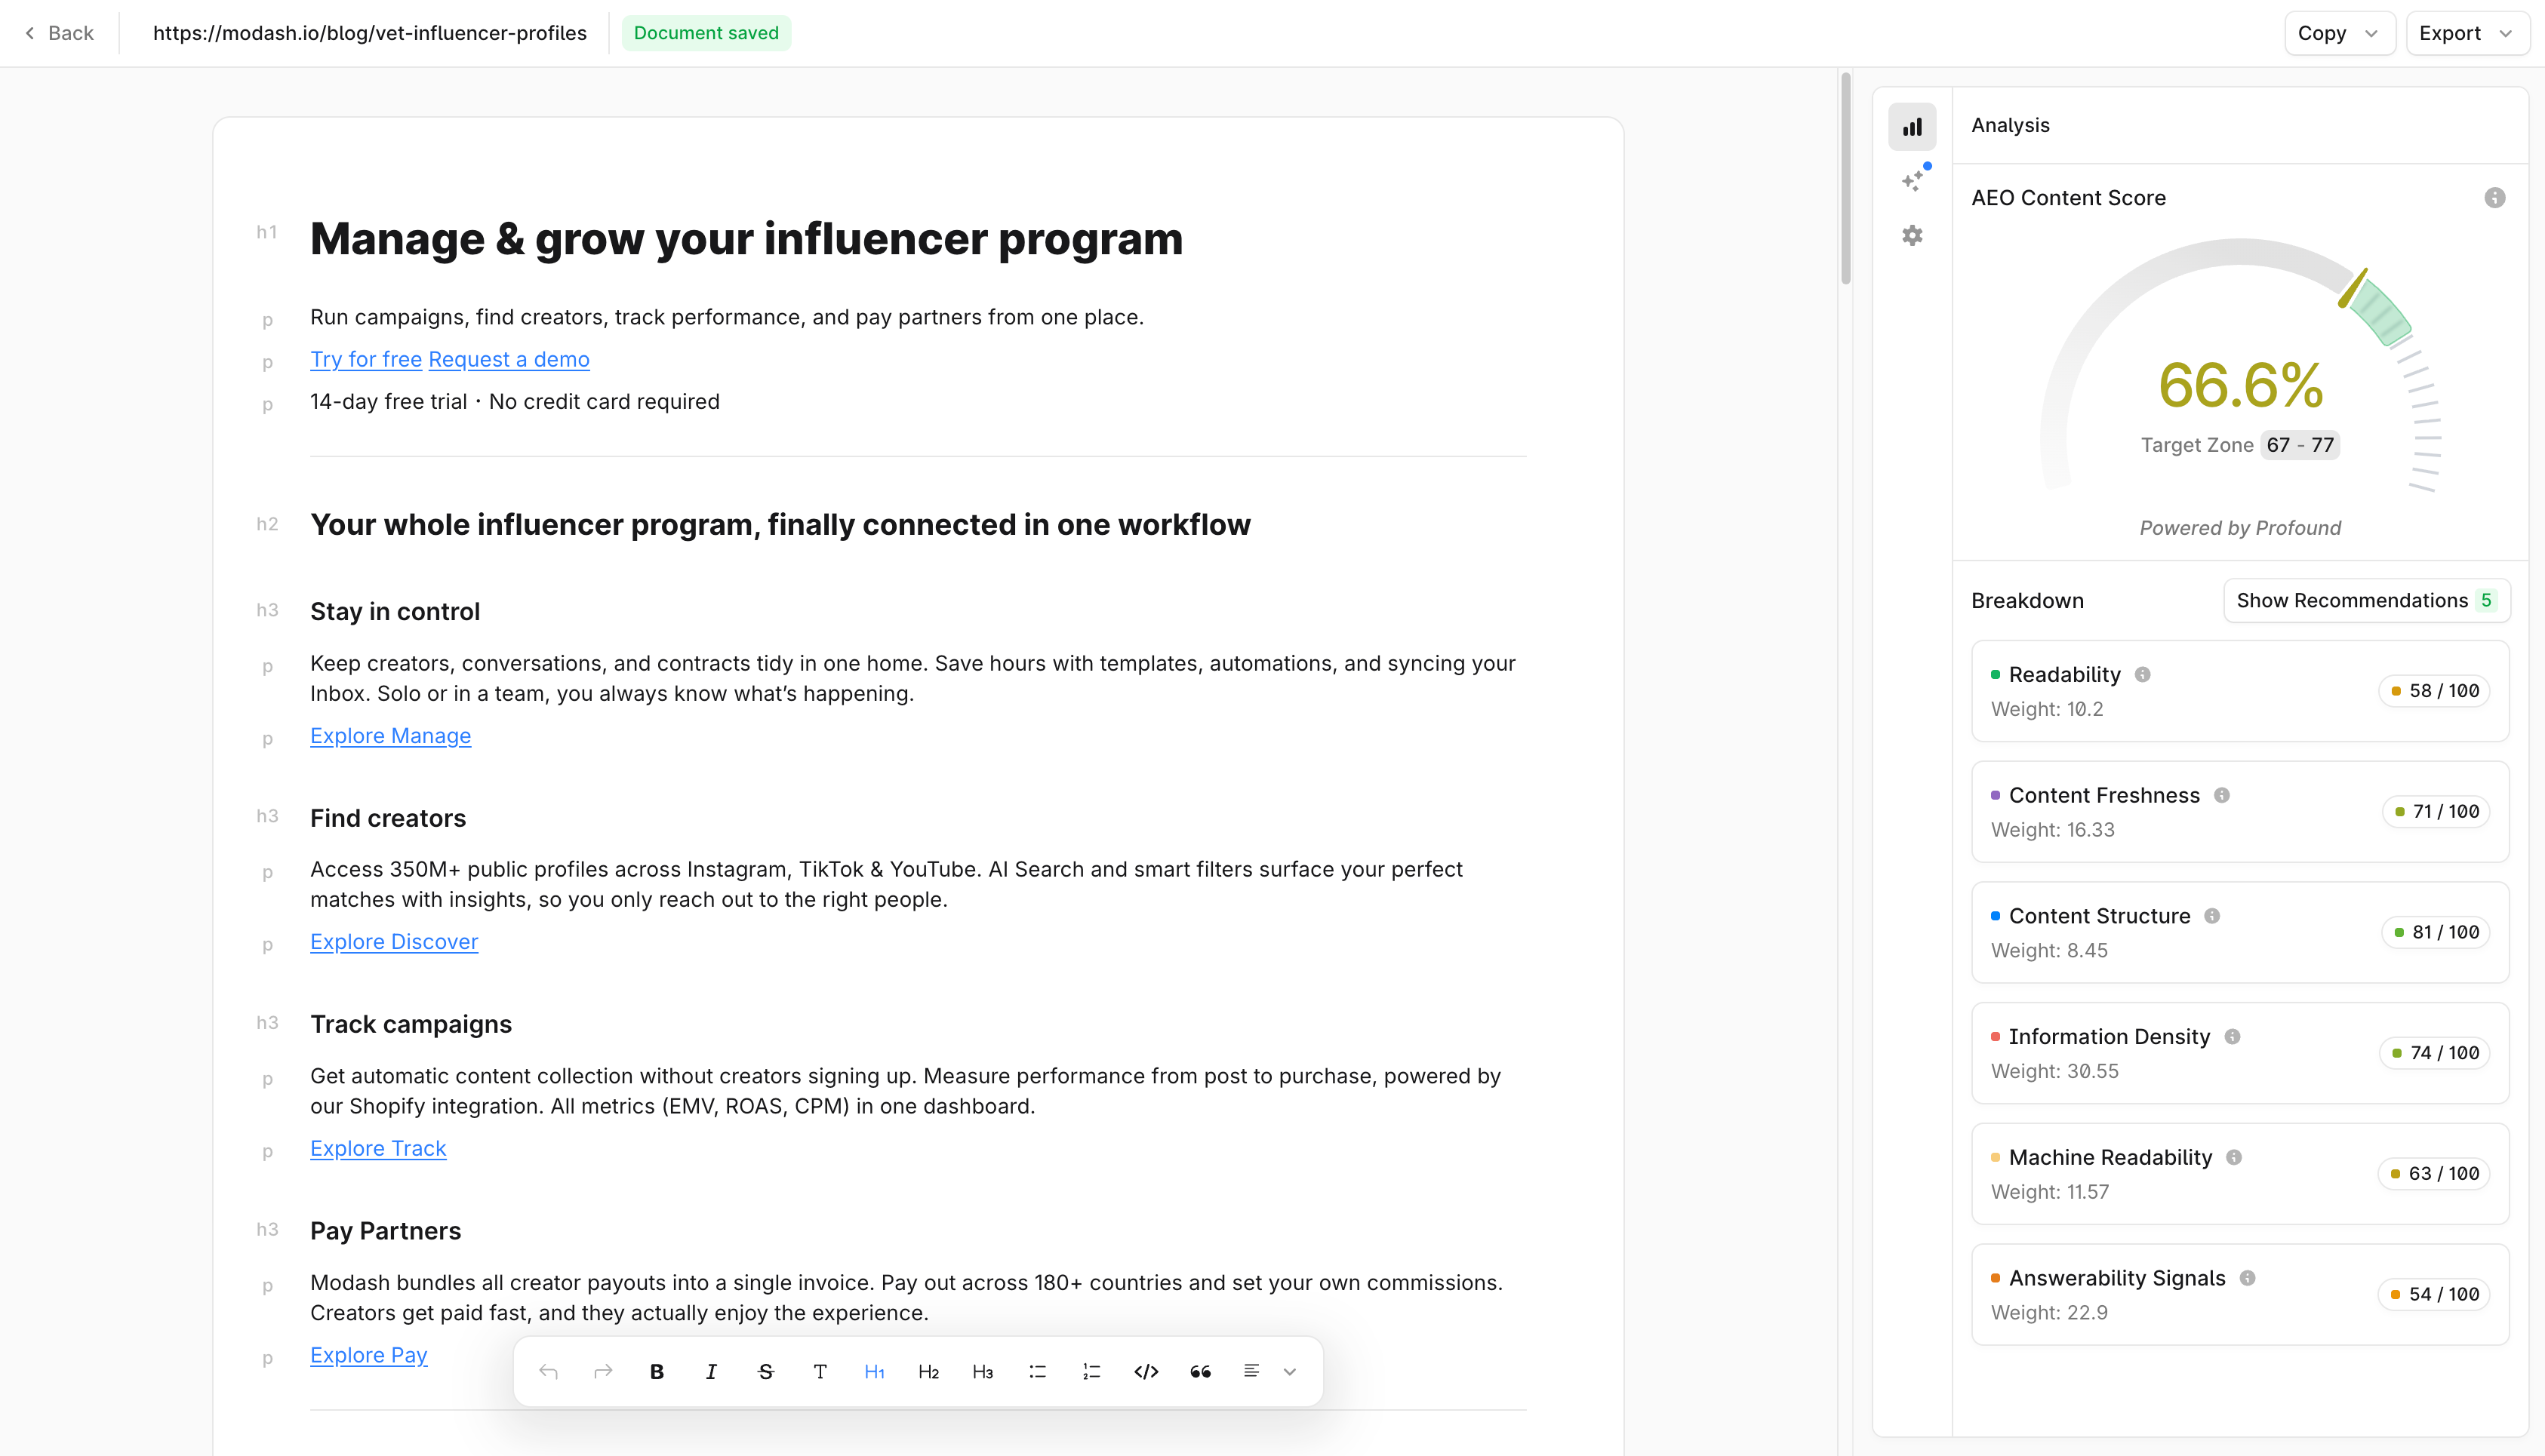The width and height of the screenshot is (2545, 1456).
Task: Select the plain text T style
Action: click(x=820, y=1372)
